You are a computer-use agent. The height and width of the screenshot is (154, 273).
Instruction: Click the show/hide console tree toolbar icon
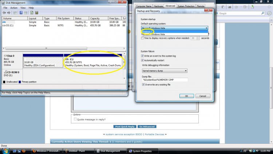coord(15,13)
